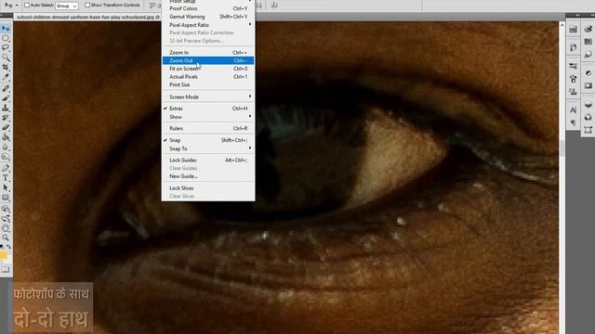
Task: Expand the left panel dock column arrows
Action: [577, 16]
